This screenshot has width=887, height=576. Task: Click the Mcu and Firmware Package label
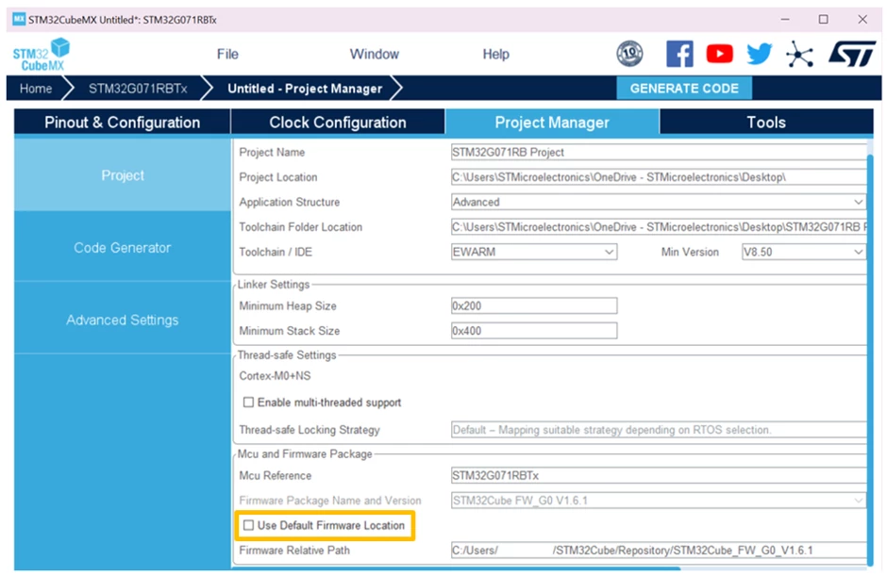pyautogui.click(x=305, y=453)
